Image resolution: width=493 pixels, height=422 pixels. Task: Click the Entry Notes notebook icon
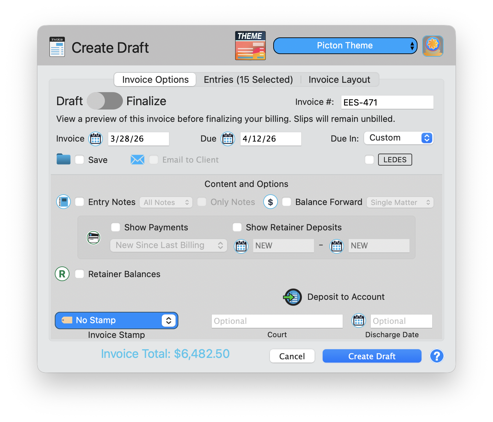click(x=63, y=202)
